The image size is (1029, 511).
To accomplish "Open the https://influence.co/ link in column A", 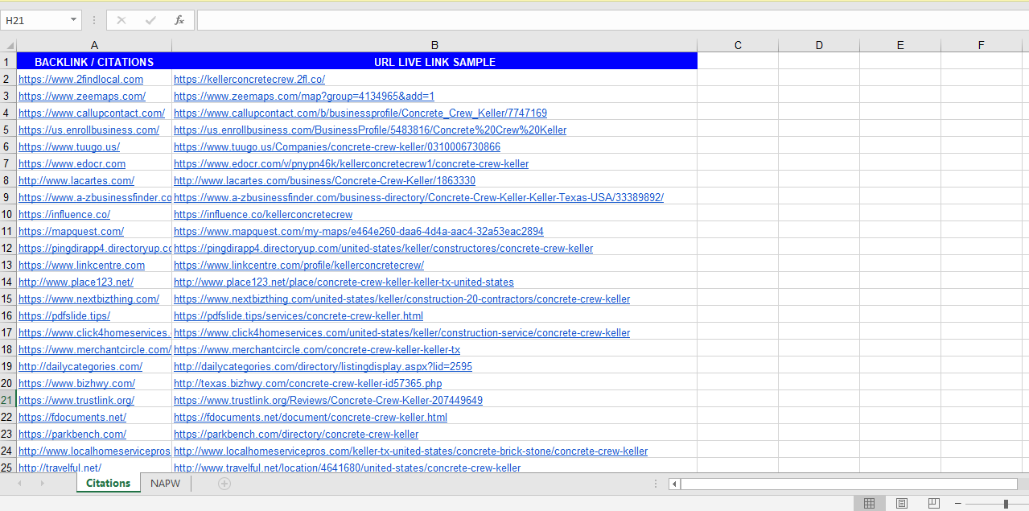I will tap(64, 214).
